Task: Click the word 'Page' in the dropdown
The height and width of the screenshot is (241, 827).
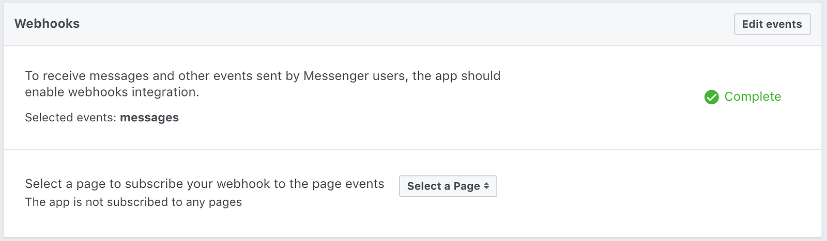Action: (x=467, y=186)
